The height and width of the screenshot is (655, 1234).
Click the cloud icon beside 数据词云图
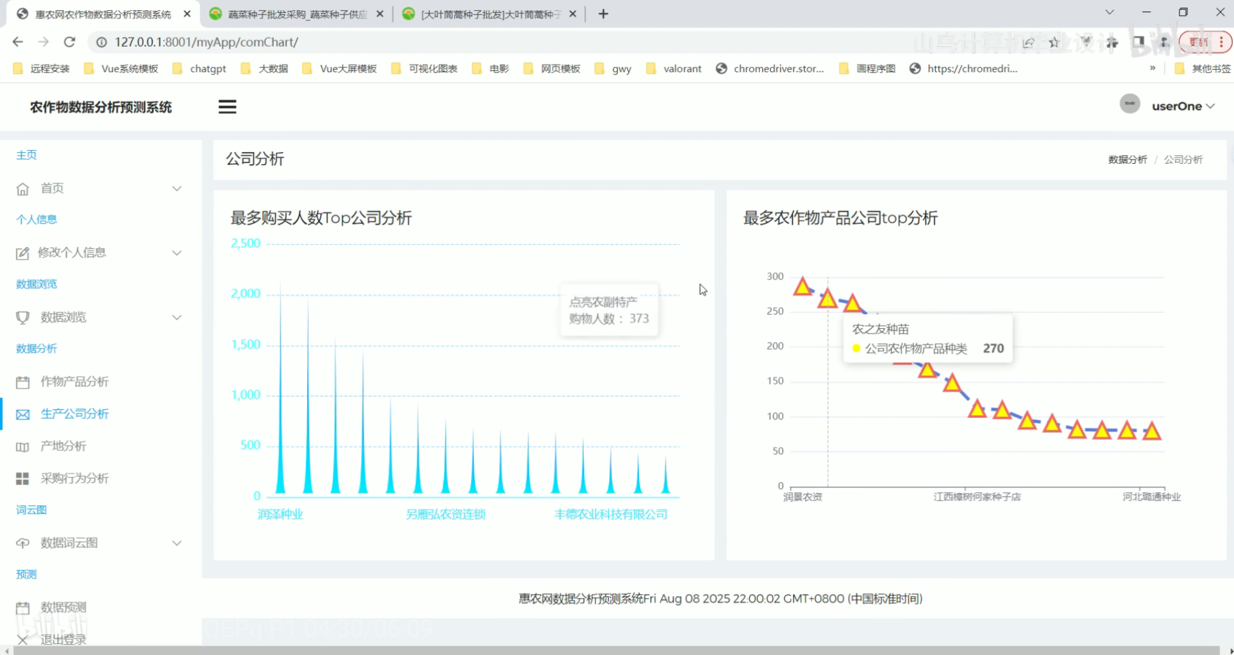click(22, 543)
